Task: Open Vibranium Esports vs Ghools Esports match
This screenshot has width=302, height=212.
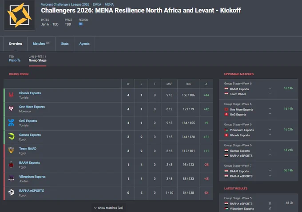Action: click(x=258, y=130)
